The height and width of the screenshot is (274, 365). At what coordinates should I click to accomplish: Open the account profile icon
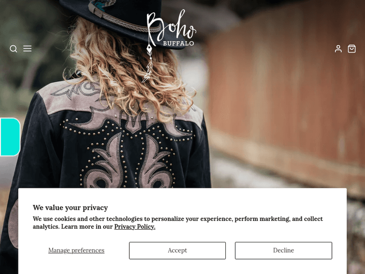click(x=338, y=49)
